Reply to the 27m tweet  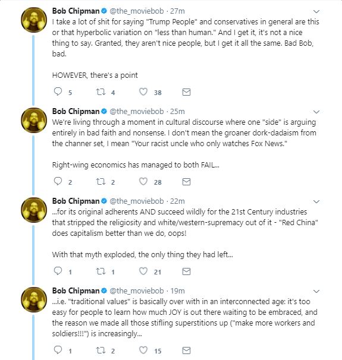point(58,92)
